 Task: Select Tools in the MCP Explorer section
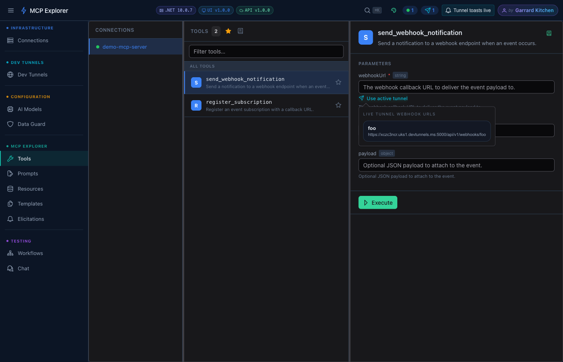[x=44, y=158]
